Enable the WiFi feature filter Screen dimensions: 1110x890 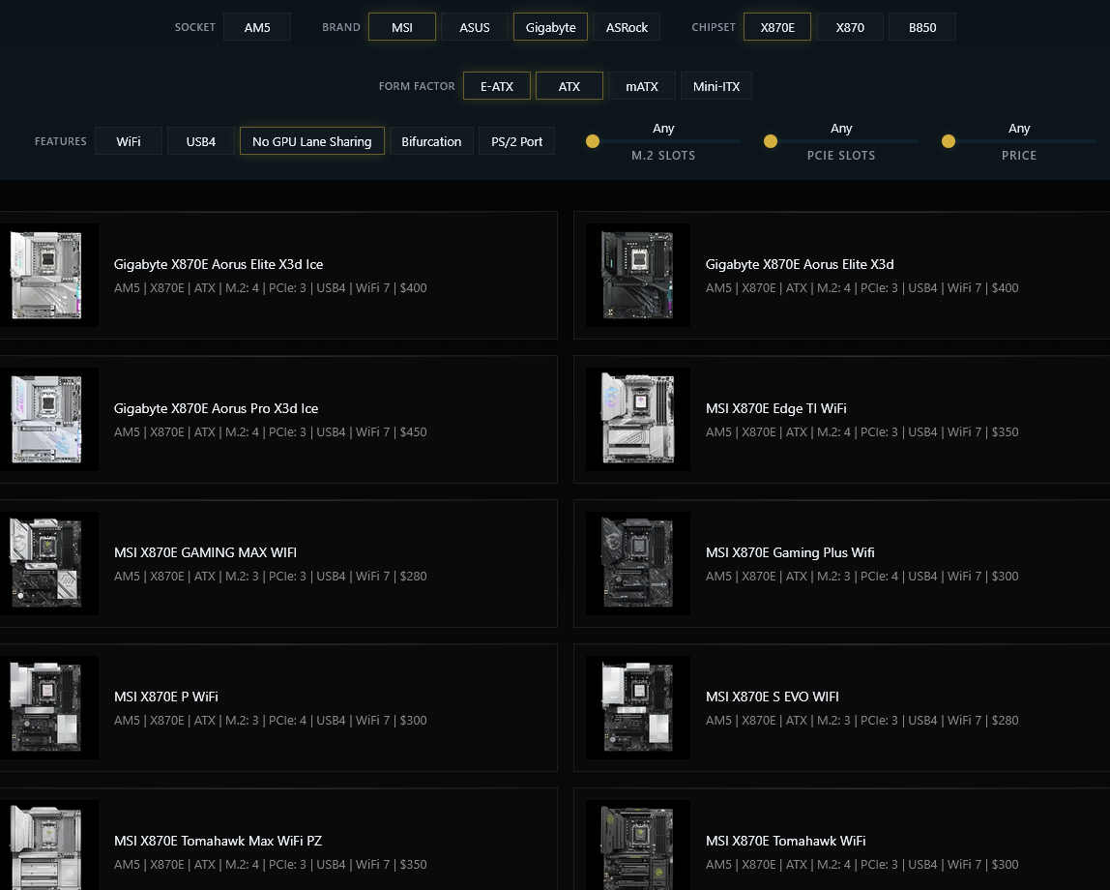click(x=129, y=141)
